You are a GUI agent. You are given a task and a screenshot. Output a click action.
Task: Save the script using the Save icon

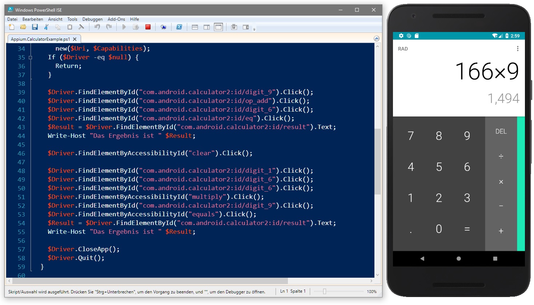(x=35, y=27)
